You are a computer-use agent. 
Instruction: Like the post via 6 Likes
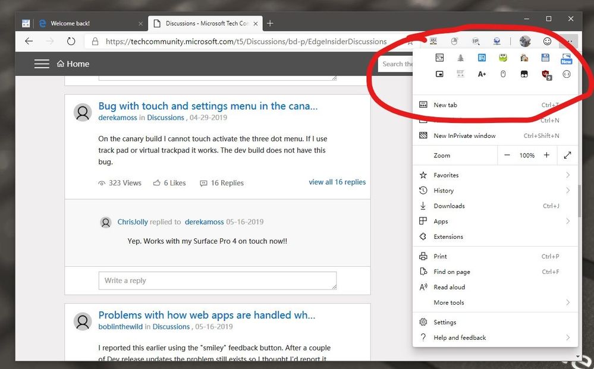(x=169, y=183)
